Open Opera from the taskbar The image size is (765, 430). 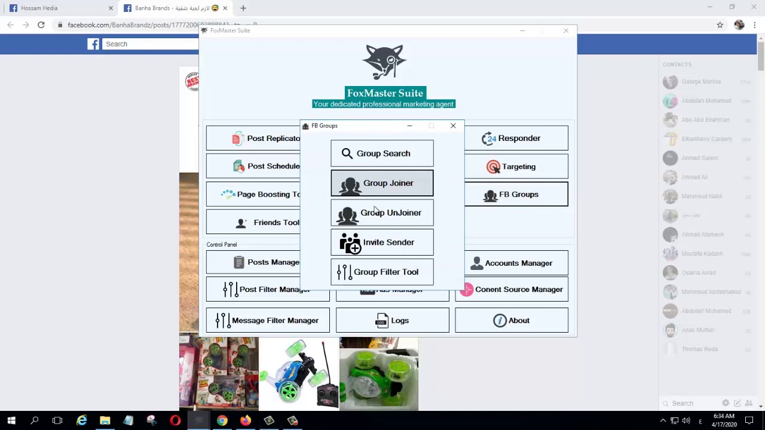(x=175, y=421)
